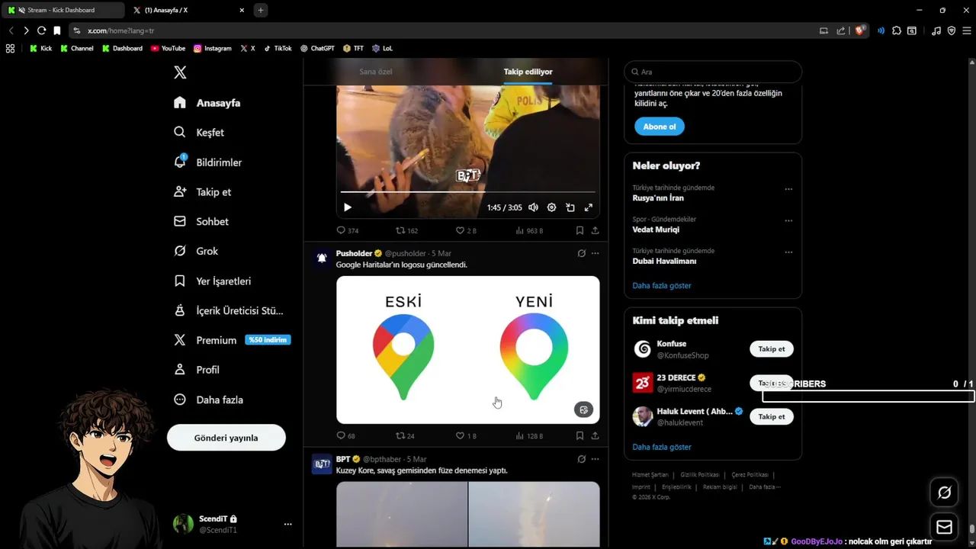Bookmark this page in the browser toolbar

[56, 30]
